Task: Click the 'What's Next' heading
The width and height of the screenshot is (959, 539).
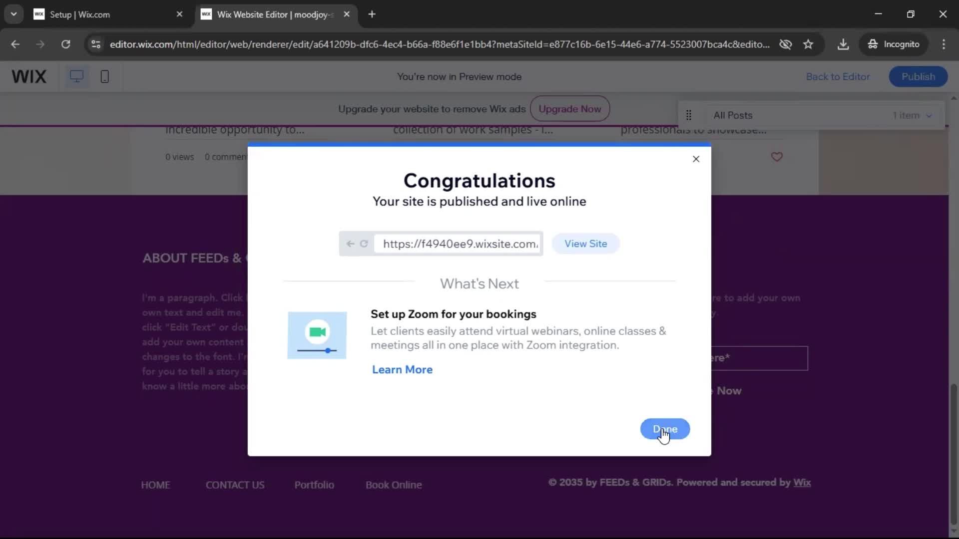Action: tap(479, 283)
